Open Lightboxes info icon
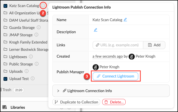 pos(31,57)
